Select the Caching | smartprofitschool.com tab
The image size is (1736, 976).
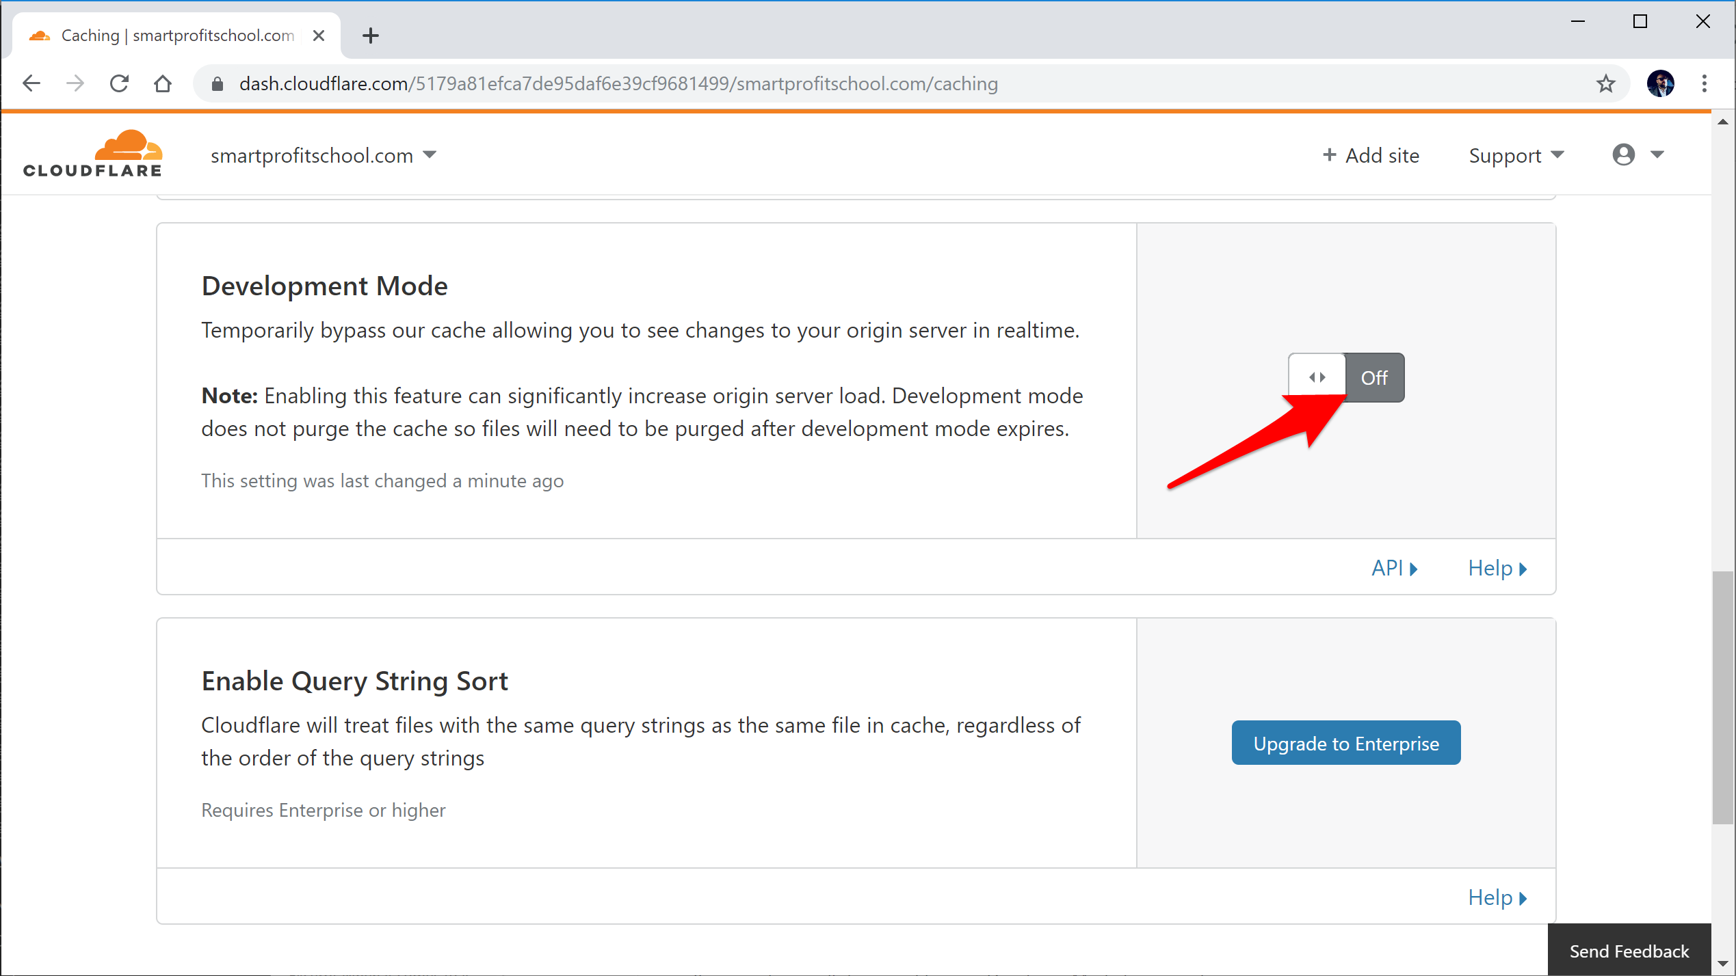click(x=176, y=36)
